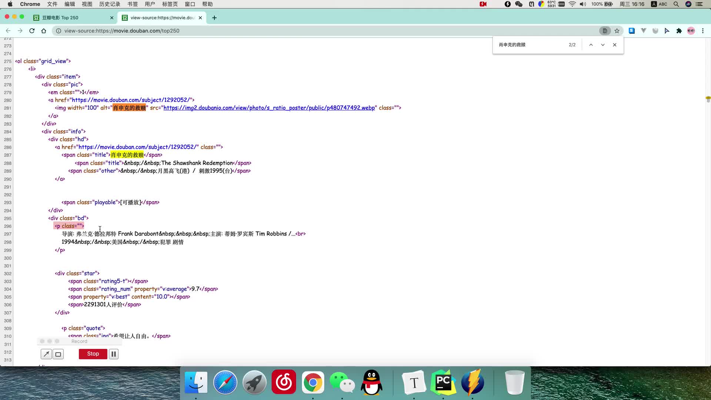Click the find-match marker on the scrollbar
Image resolution: width=711 pixels, height=400 pixels.
click(708, 99)
